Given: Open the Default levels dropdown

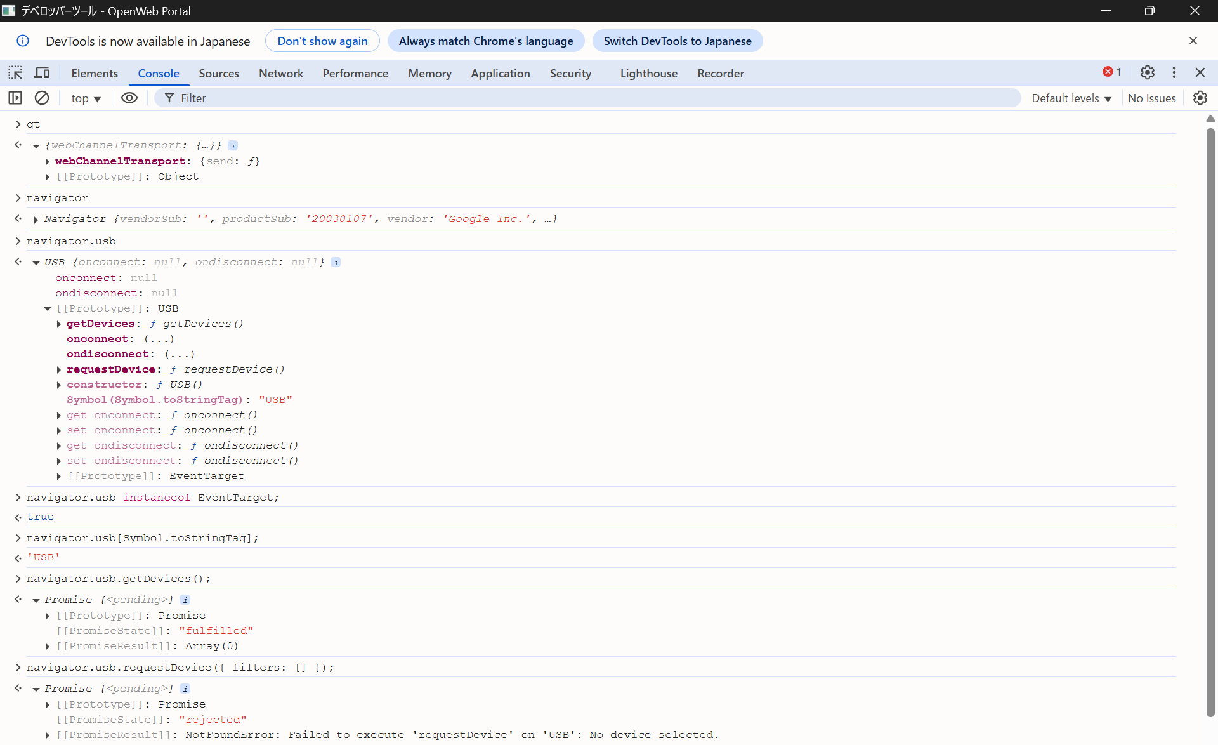Looking at the screenshot, I should (1071, 98).
